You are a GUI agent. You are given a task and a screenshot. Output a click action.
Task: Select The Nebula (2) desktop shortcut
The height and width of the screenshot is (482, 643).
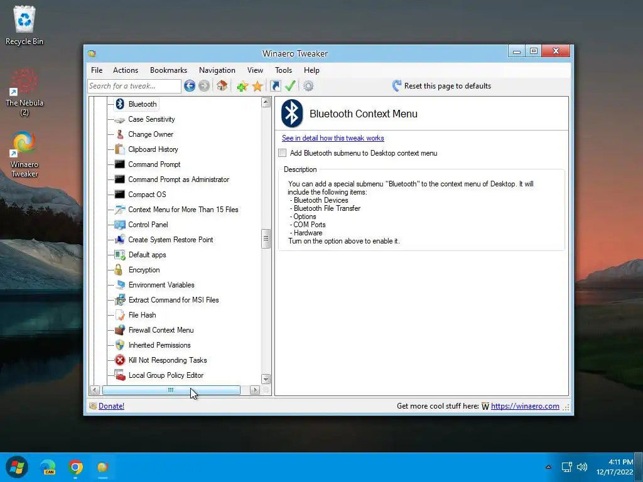24,93
